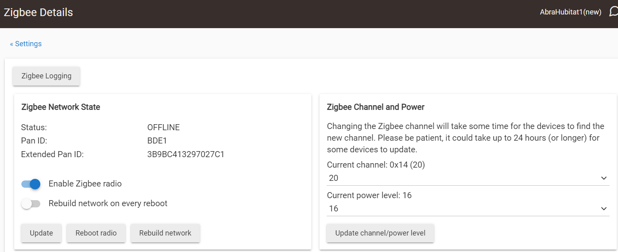Click the Pan ID value BDE1

(x=157, y=141)
